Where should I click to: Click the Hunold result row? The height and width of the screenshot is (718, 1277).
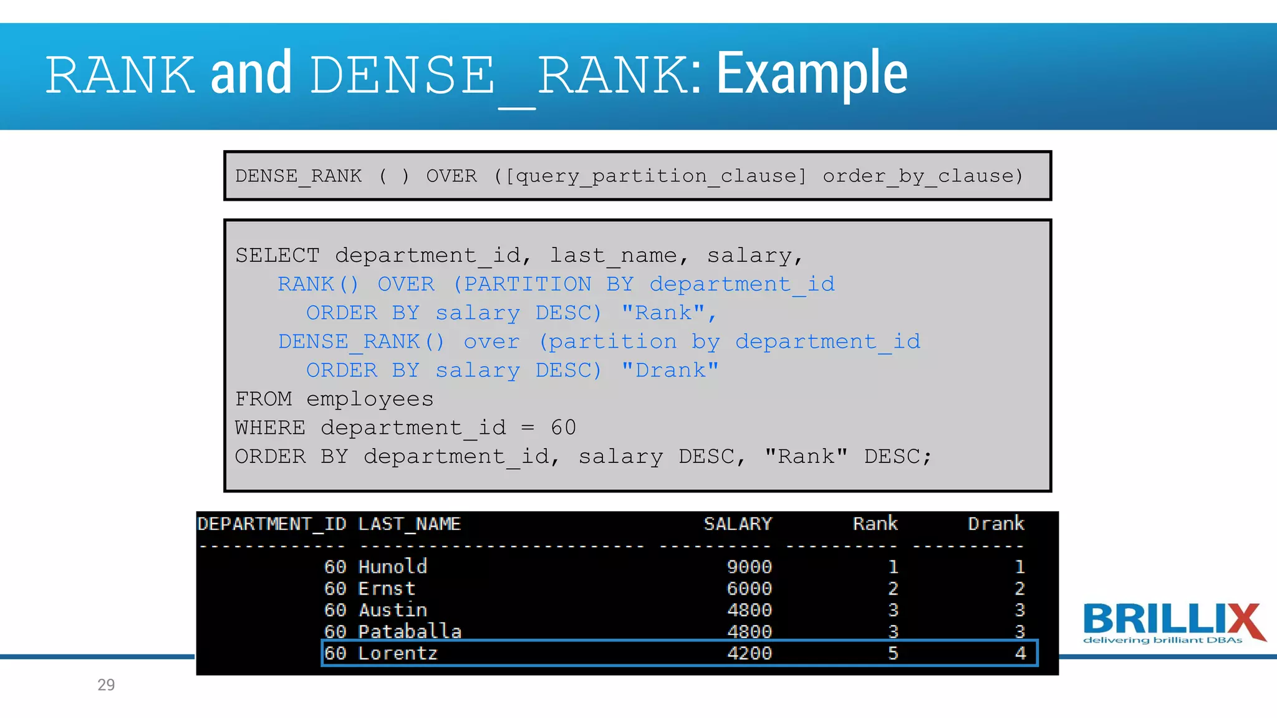393,567
